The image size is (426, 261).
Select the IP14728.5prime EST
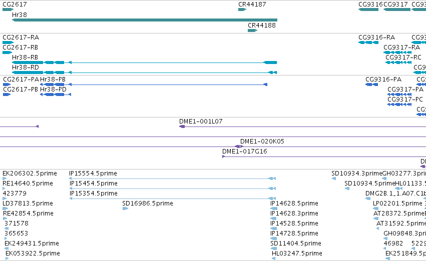click(274, 238)
